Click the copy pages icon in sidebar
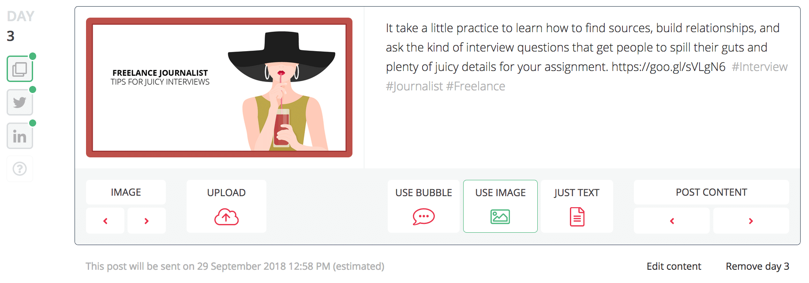 point(20,69)
